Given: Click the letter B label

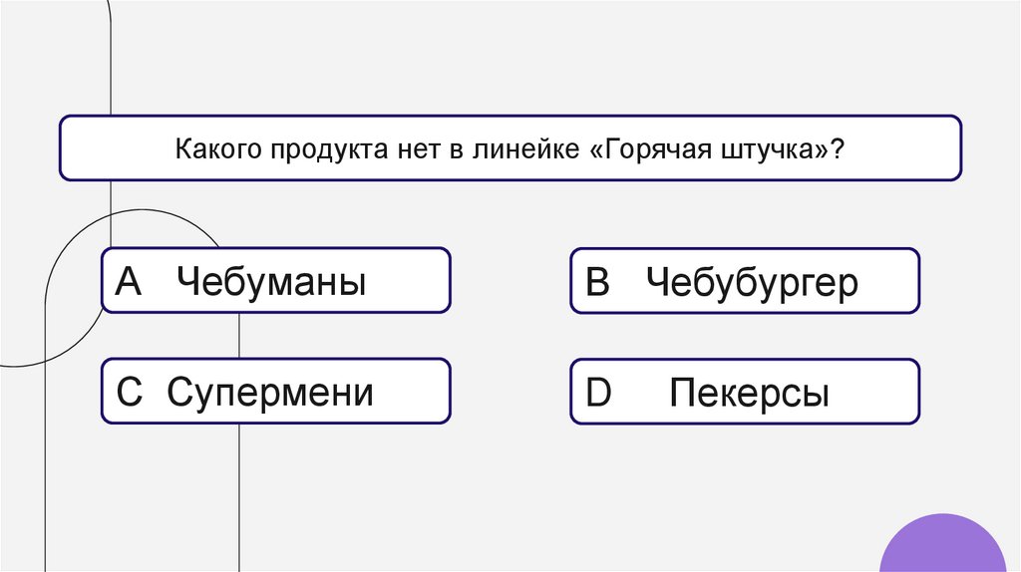Looking at the screenshot, I should tap(597, 283).
